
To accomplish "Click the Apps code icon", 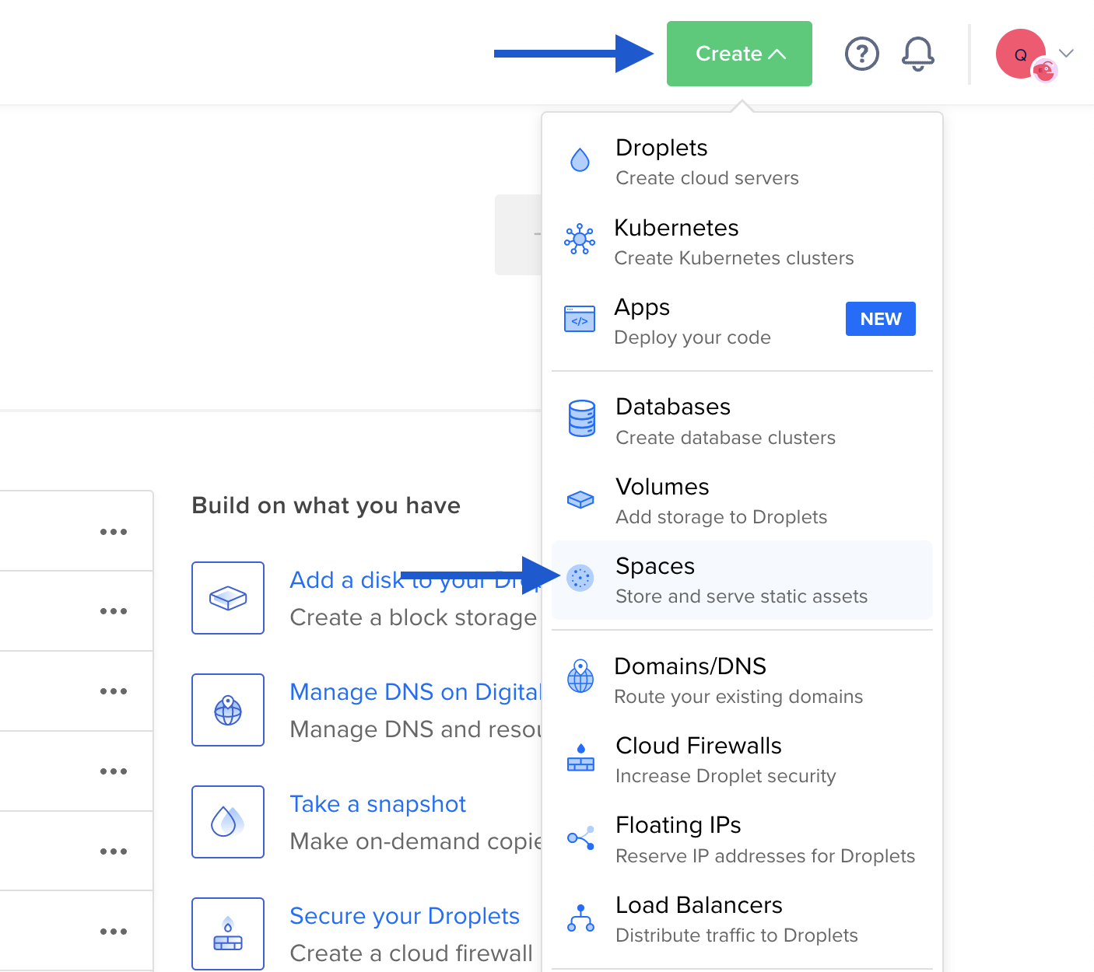I will pos(580,319).
